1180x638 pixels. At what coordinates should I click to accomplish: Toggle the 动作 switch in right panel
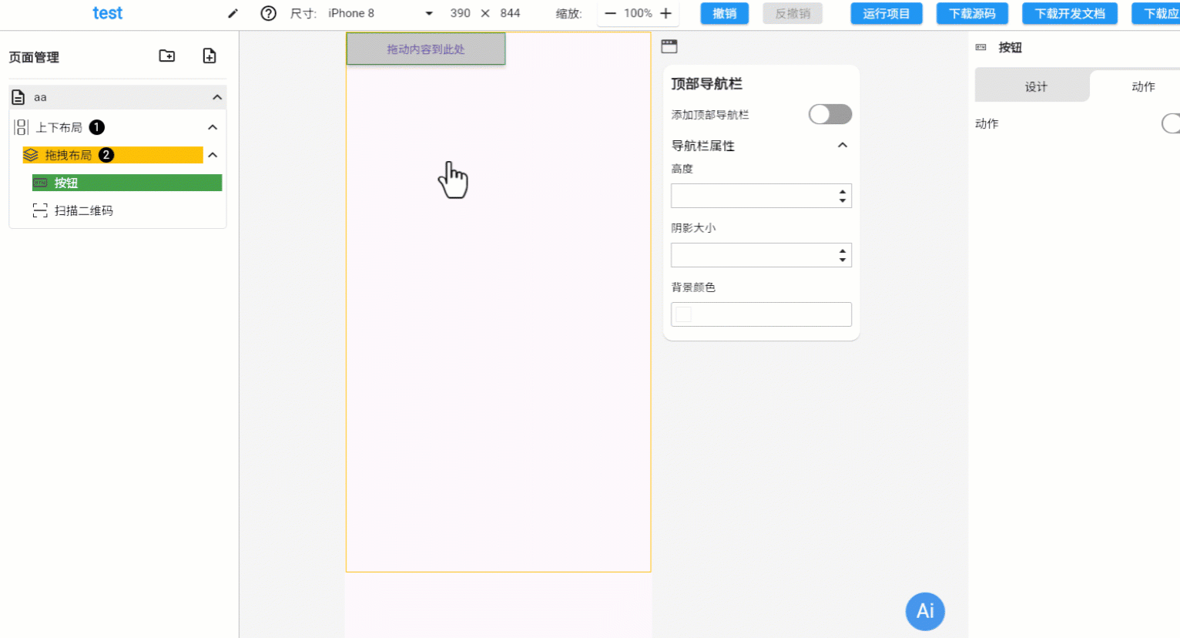[x=1170, y=123]
